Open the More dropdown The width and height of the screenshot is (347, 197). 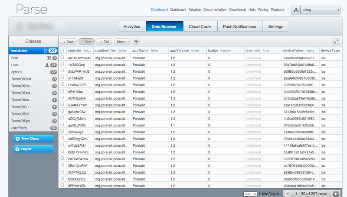coord(122,42)
